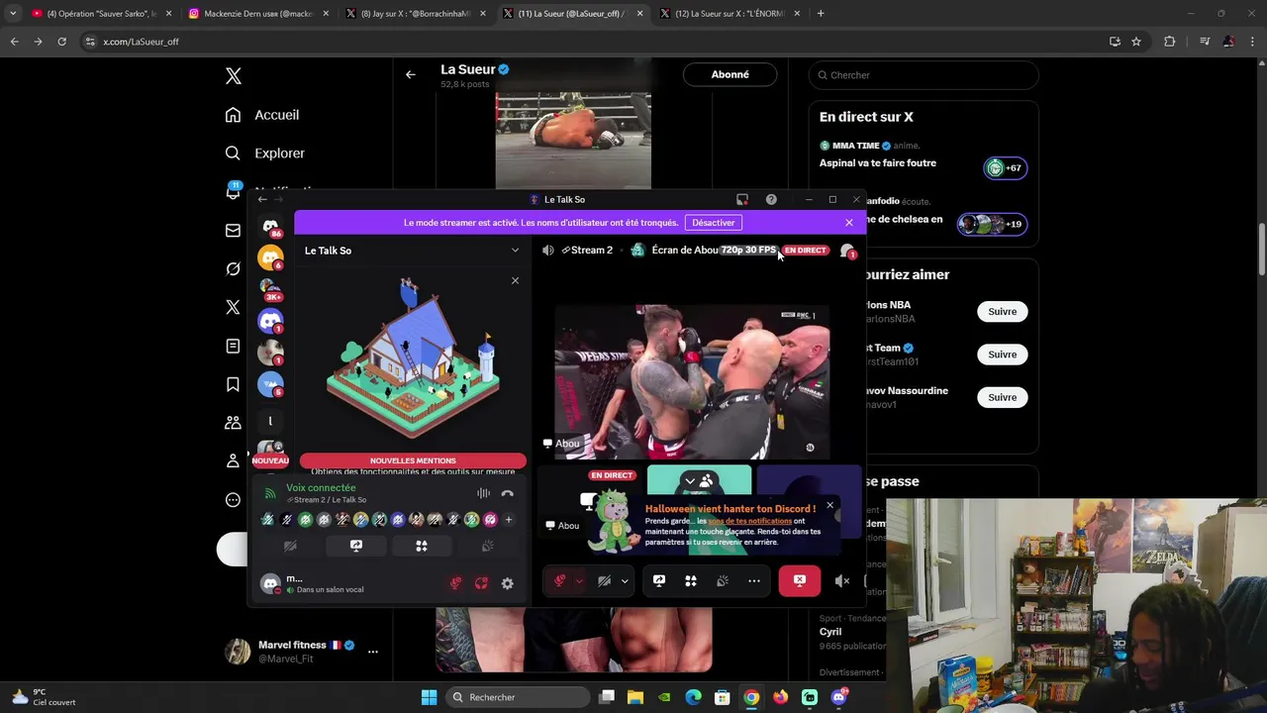Deactivate streamer mode with Désactiver button
The image size is (1267, 713).
tap(713, 223)
